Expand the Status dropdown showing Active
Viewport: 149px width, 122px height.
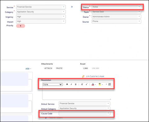pos(116,7)
